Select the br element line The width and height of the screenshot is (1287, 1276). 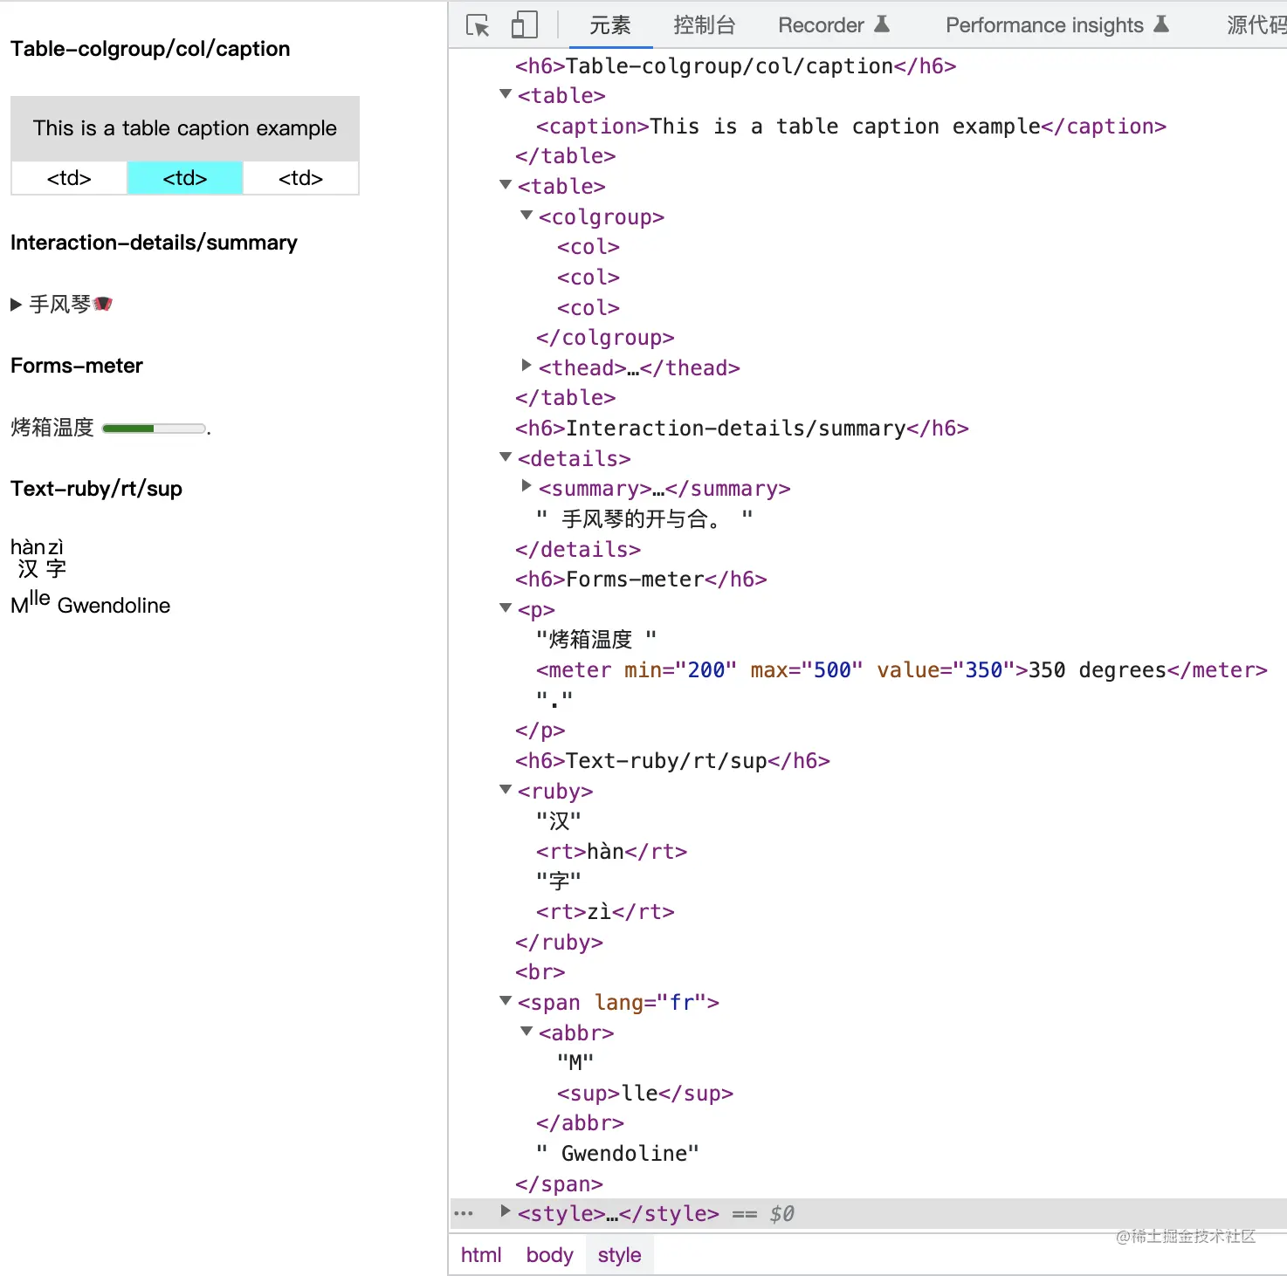(540, 972)
